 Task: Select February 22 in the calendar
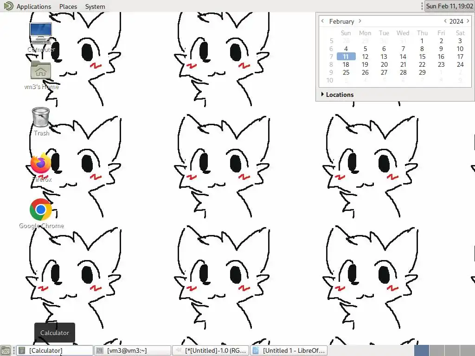pos(422,64)
